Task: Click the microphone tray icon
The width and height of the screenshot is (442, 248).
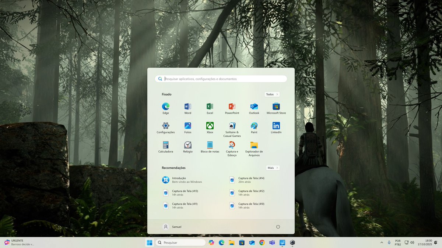Action: pyautogui.click(x=389, y=242)
